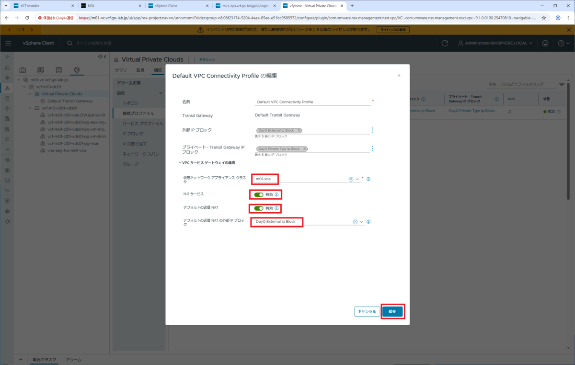This screenshot has width=575, height=365.
Task: Switch to Hosts and Clusters inventory view
Action: 23,70
